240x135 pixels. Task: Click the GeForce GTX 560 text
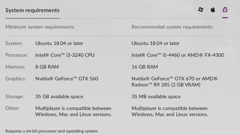[67, 79]
